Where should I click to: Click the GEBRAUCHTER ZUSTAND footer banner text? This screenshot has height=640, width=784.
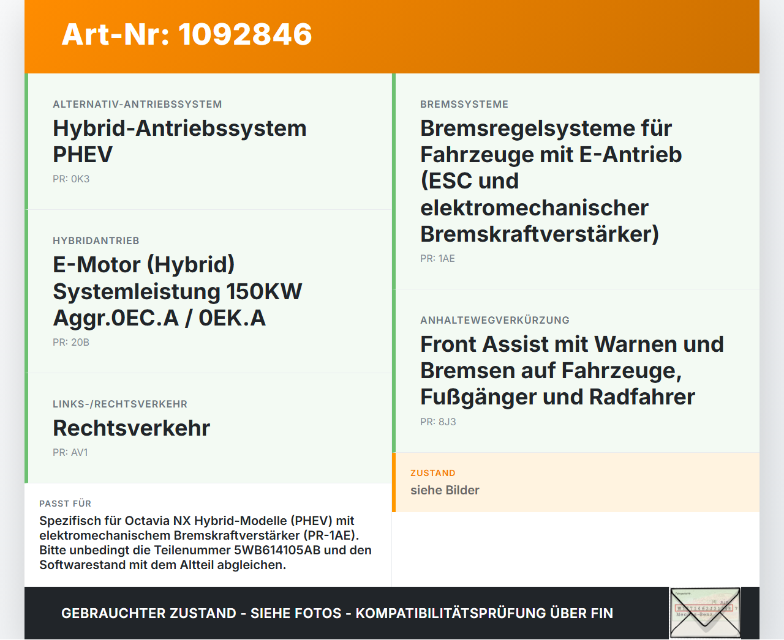337,614
